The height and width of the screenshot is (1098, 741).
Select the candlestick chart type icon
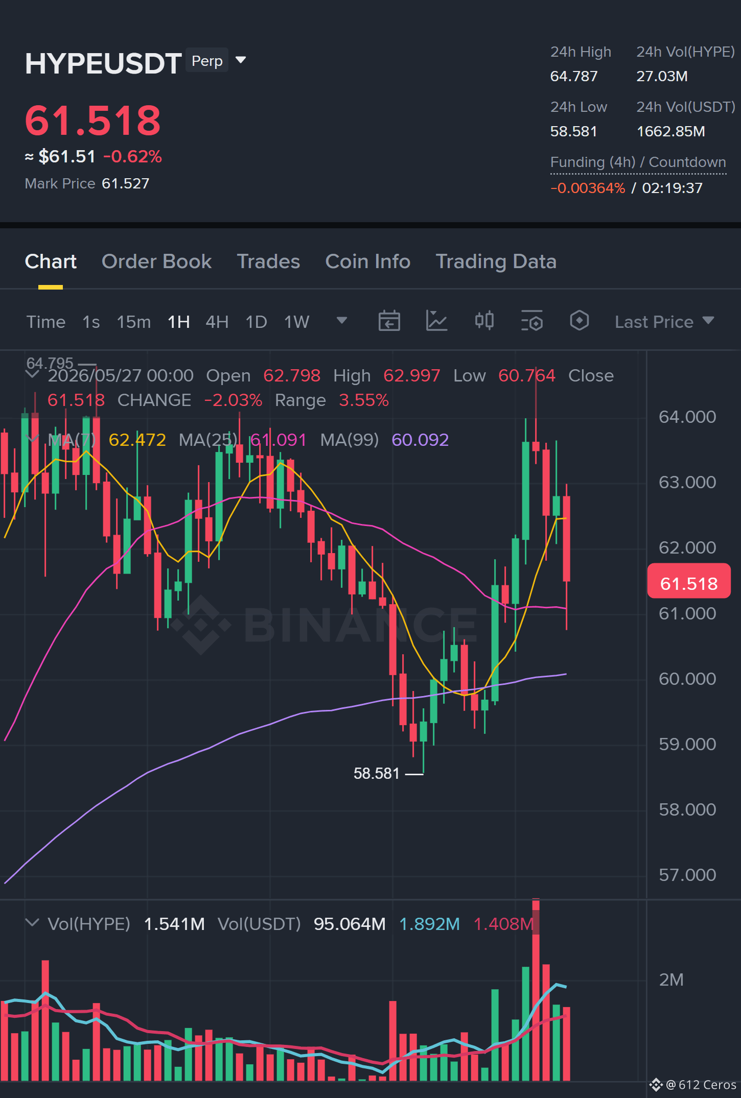click(484, 321)
